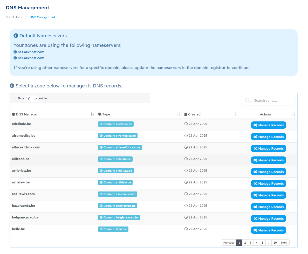Go to Portal Home breadcrumb
Viewport: 308px width, 254px height.
click(14, 17)
